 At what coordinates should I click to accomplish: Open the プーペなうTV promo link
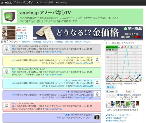point(21,28)
